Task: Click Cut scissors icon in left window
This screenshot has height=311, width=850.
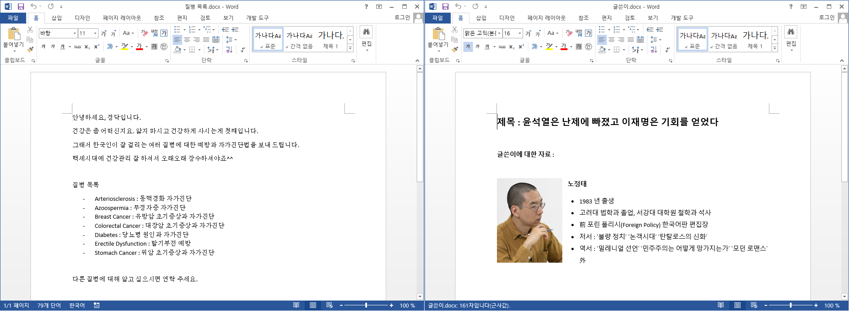Action: (30, 30)
